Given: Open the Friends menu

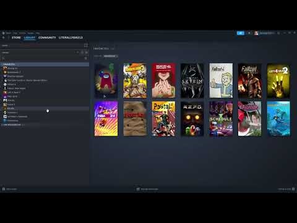Looking at the screenshot, I should click(x=22, y=33).
